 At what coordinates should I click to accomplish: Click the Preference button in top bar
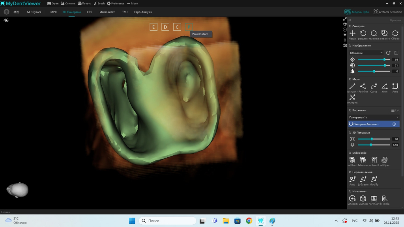click(x=116, y=4)
